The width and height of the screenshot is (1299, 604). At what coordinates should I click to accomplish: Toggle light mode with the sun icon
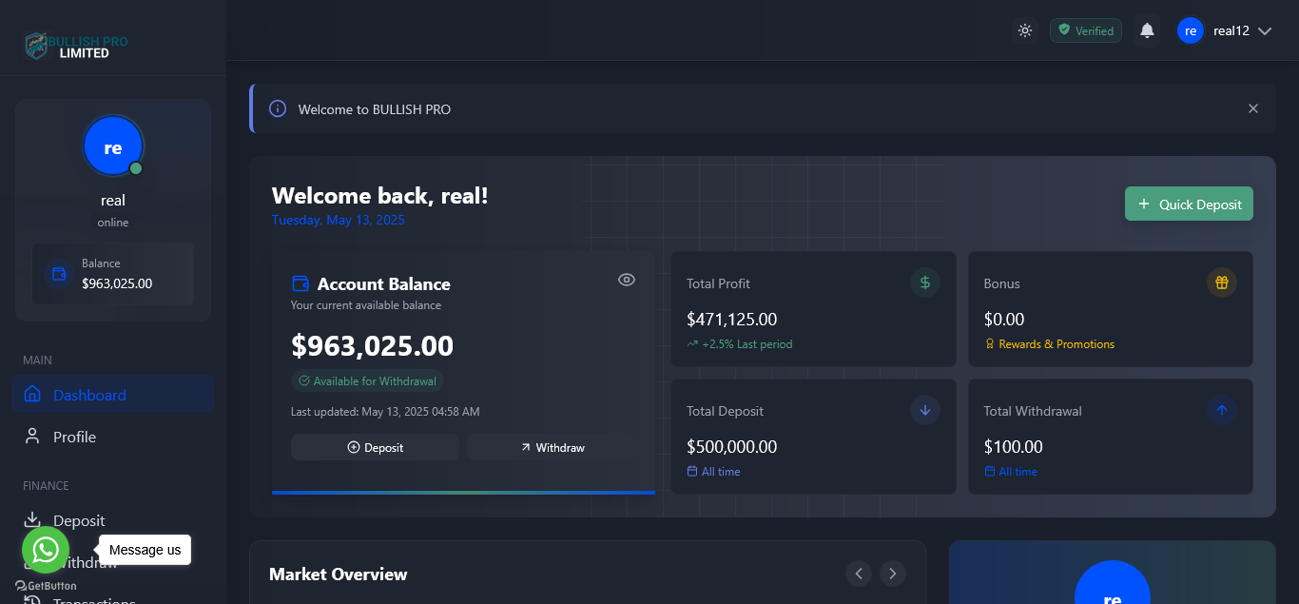1024,29
